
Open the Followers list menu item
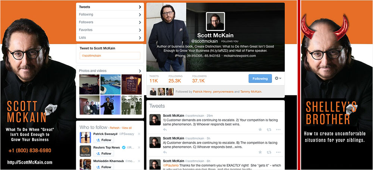110,22
